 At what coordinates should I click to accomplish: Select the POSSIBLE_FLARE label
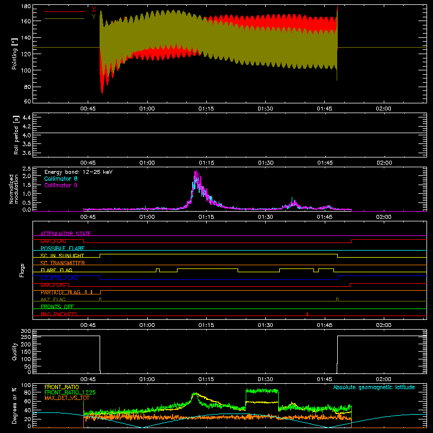62,248
